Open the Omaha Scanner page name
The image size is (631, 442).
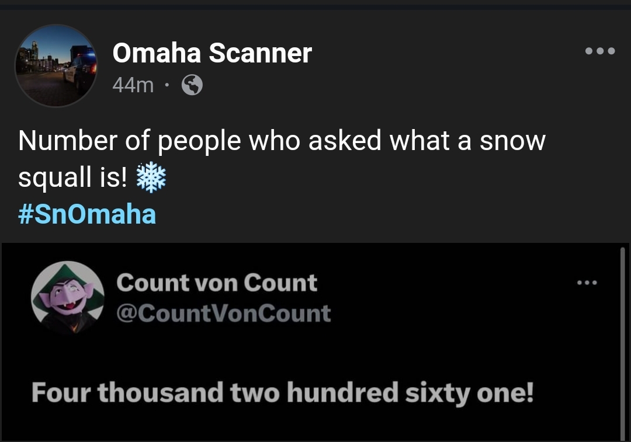(x=212, y=54)
